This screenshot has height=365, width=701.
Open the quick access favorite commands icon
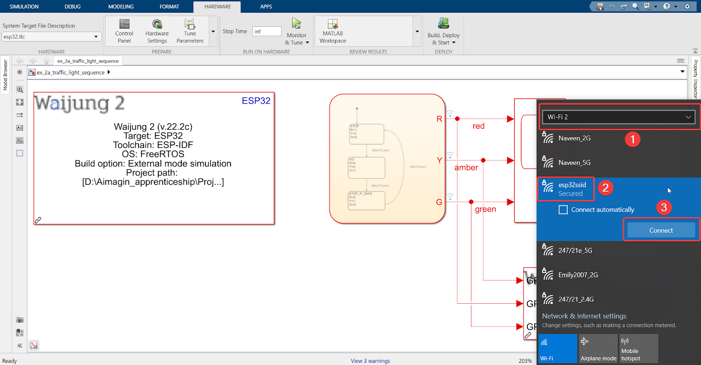[647, 7]
